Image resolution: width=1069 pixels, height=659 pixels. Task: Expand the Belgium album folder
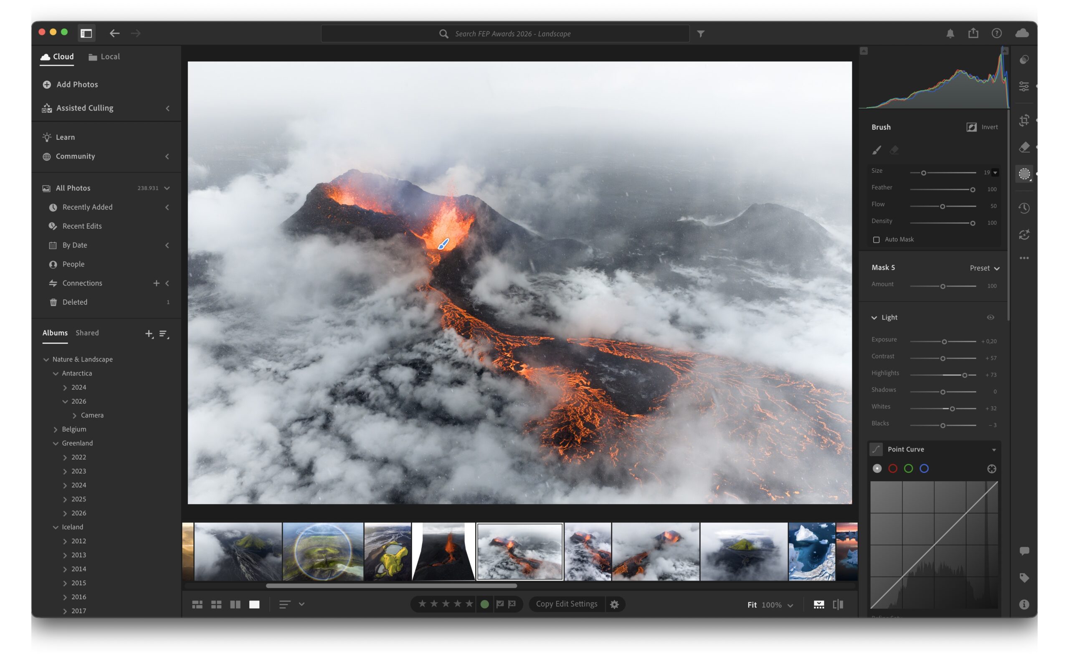[56, 429]
